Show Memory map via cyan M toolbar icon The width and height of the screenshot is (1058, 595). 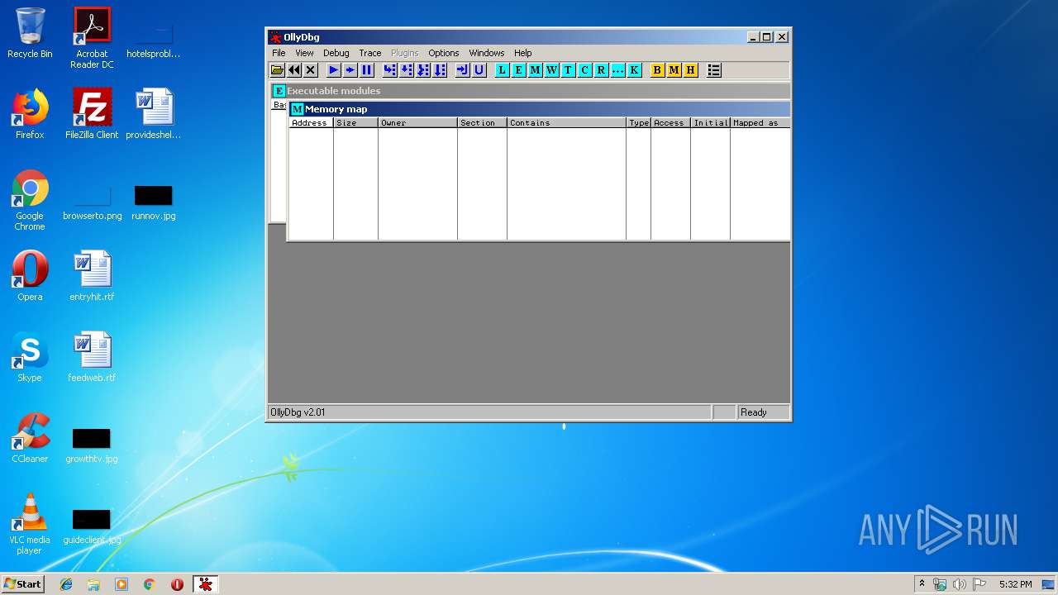535,70
